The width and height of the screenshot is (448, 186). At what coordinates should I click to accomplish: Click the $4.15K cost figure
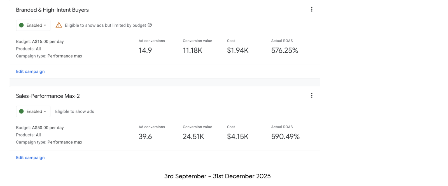(x=238, y=136)
